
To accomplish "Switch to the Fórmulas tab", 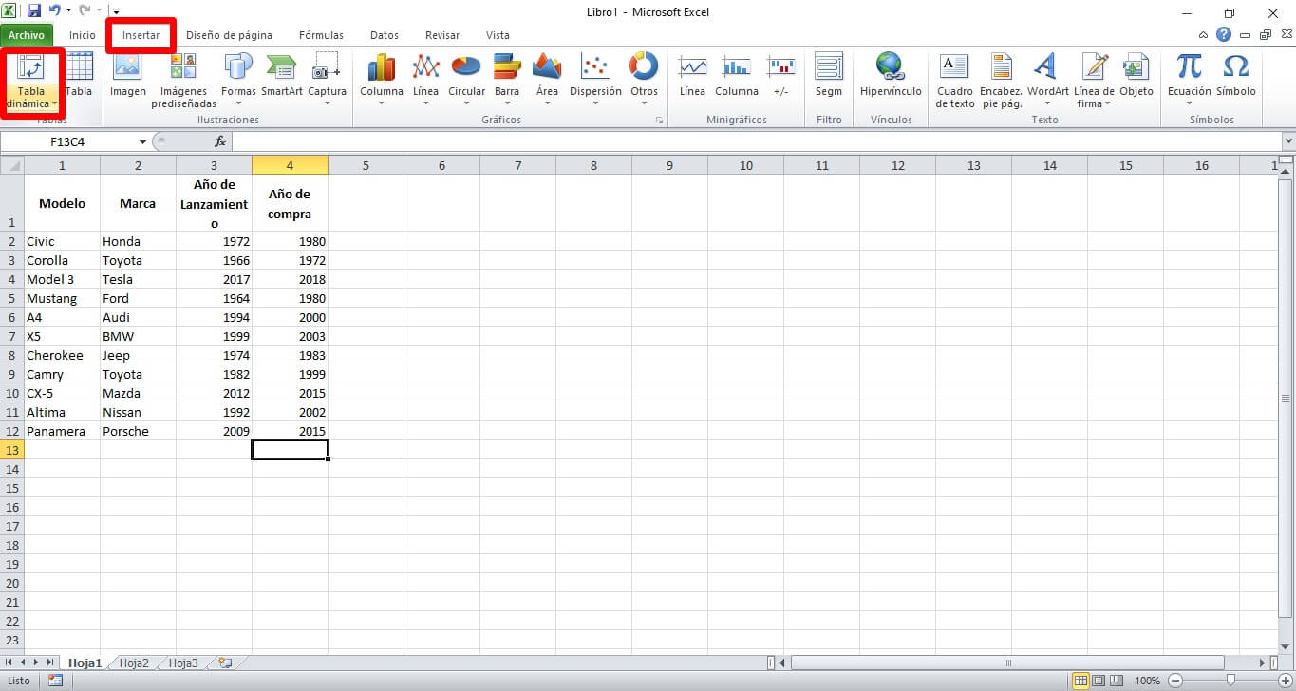I will (x=321, y=35).
